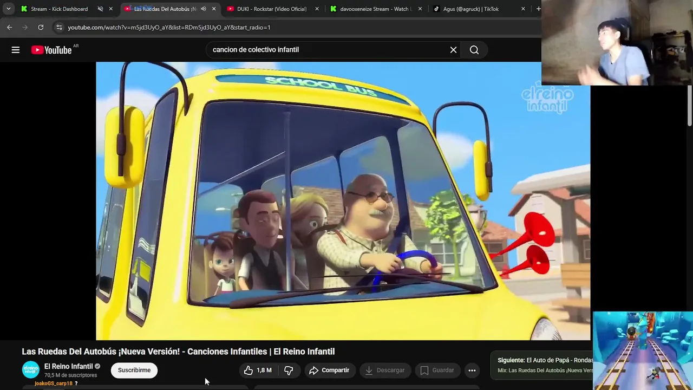
Task: Click the 70,5 M de suscriptores text
Action: click(71, 375)
